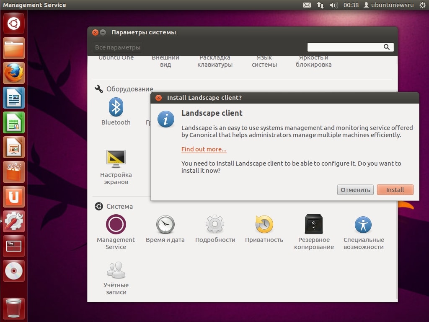Screen dimensions: 429x322
Task: Open Раскладка клавиатуры keyboard layout settings
Action: [x=215, y=61]
